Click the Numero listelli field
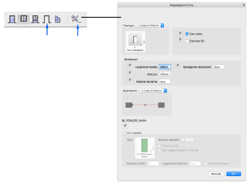 click(x=153, y=163)
